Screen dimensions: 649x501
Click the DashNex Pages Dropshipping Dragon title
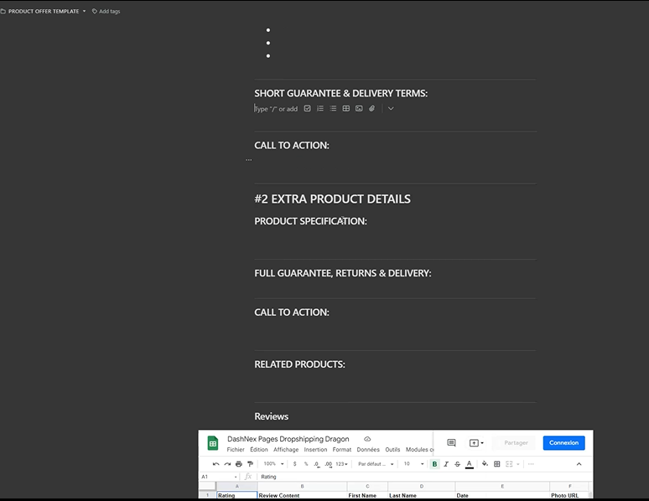[x=288, y=439]
